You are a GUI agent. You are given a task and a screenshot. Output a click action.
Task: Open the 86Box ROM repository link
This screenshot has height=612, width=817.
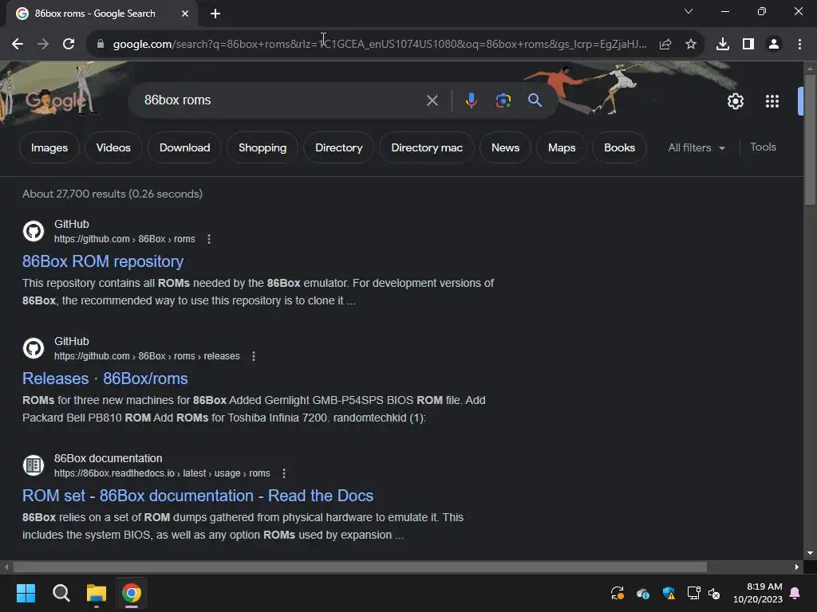click(x=103, y=261)
